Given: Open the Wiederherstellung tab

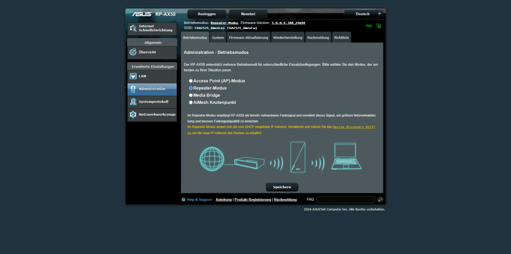Looking at the screenshot, I should pyautogui.click(x=287, y=37).
